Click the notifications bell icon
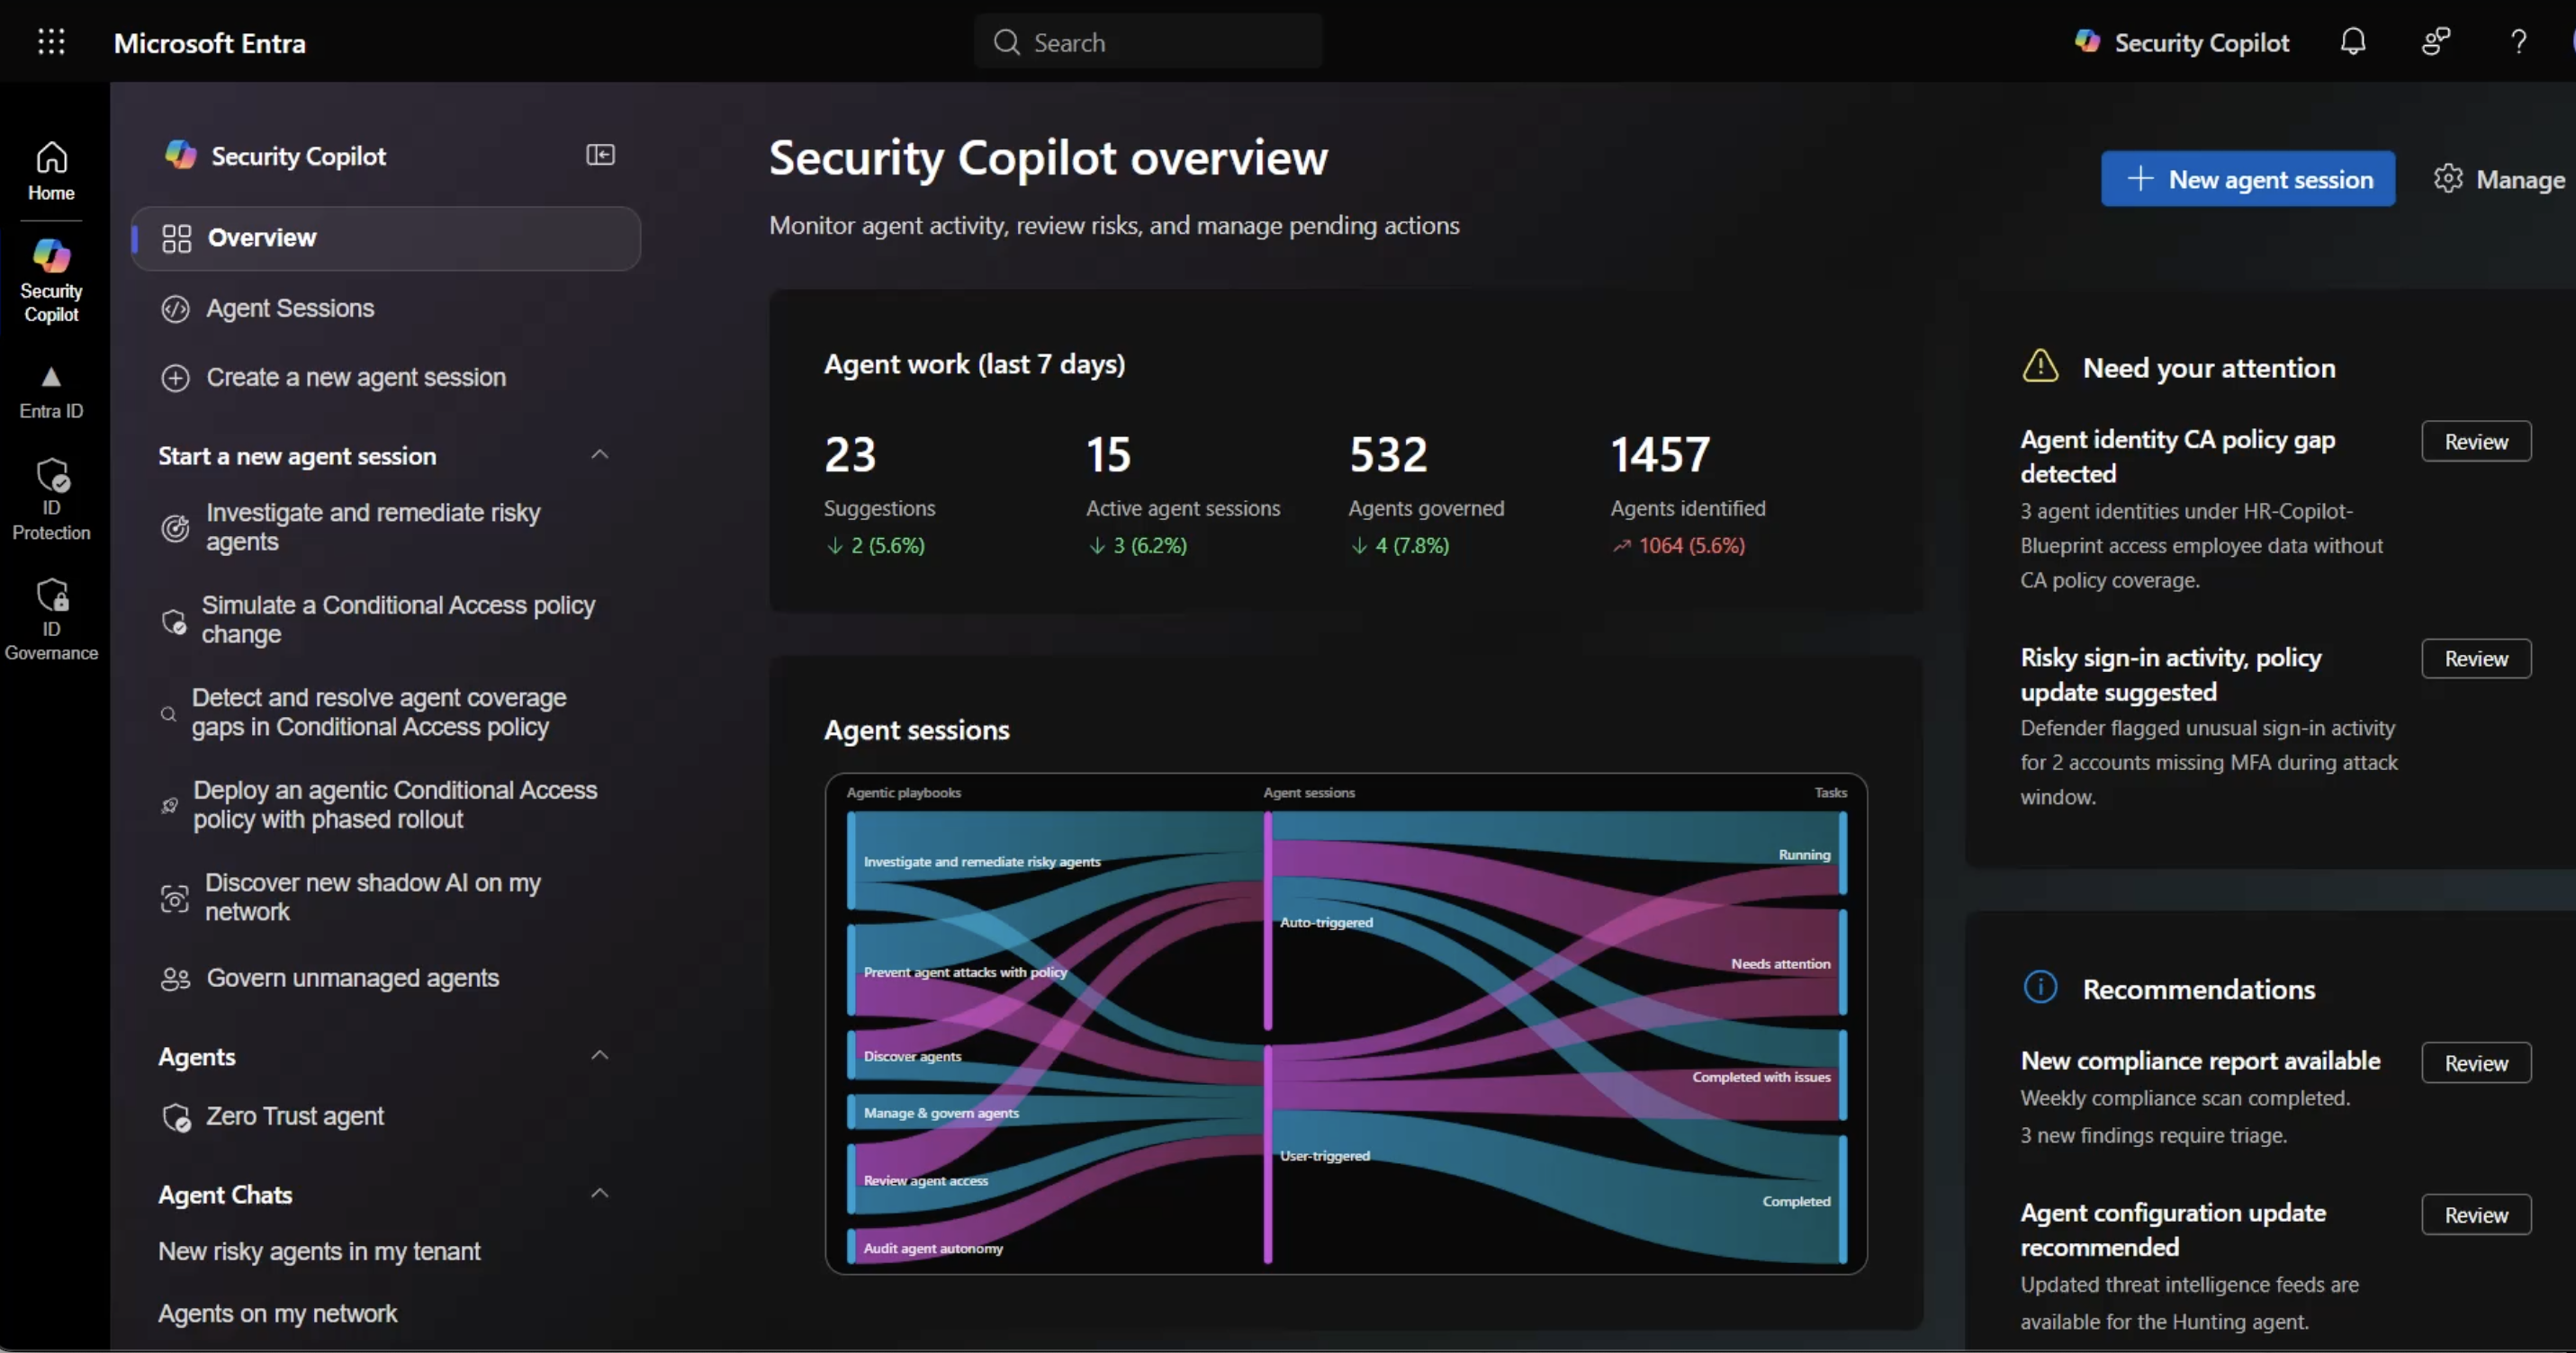This screenshot has height=1353, width=2576. (x=2353, y=42)
